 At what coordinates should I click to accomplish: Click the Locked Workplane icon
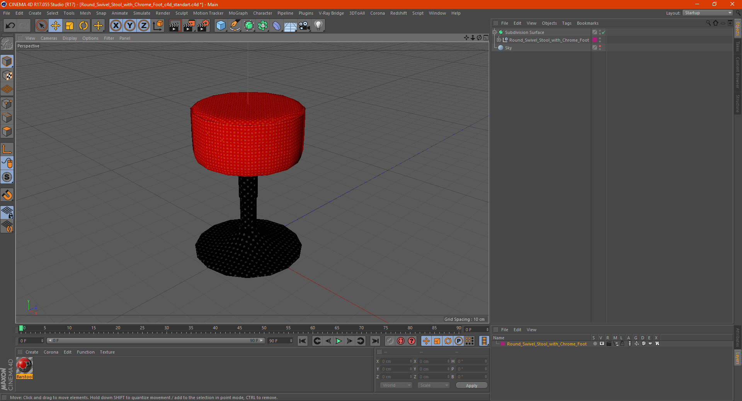point(7,212)
